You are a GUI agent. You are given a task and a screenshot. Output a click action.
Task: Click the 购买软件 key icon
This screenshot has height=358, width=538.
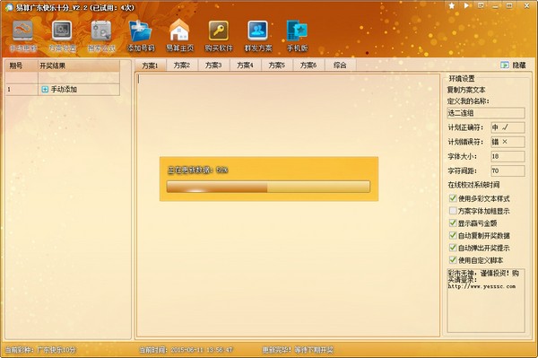[x=219, y=31]
